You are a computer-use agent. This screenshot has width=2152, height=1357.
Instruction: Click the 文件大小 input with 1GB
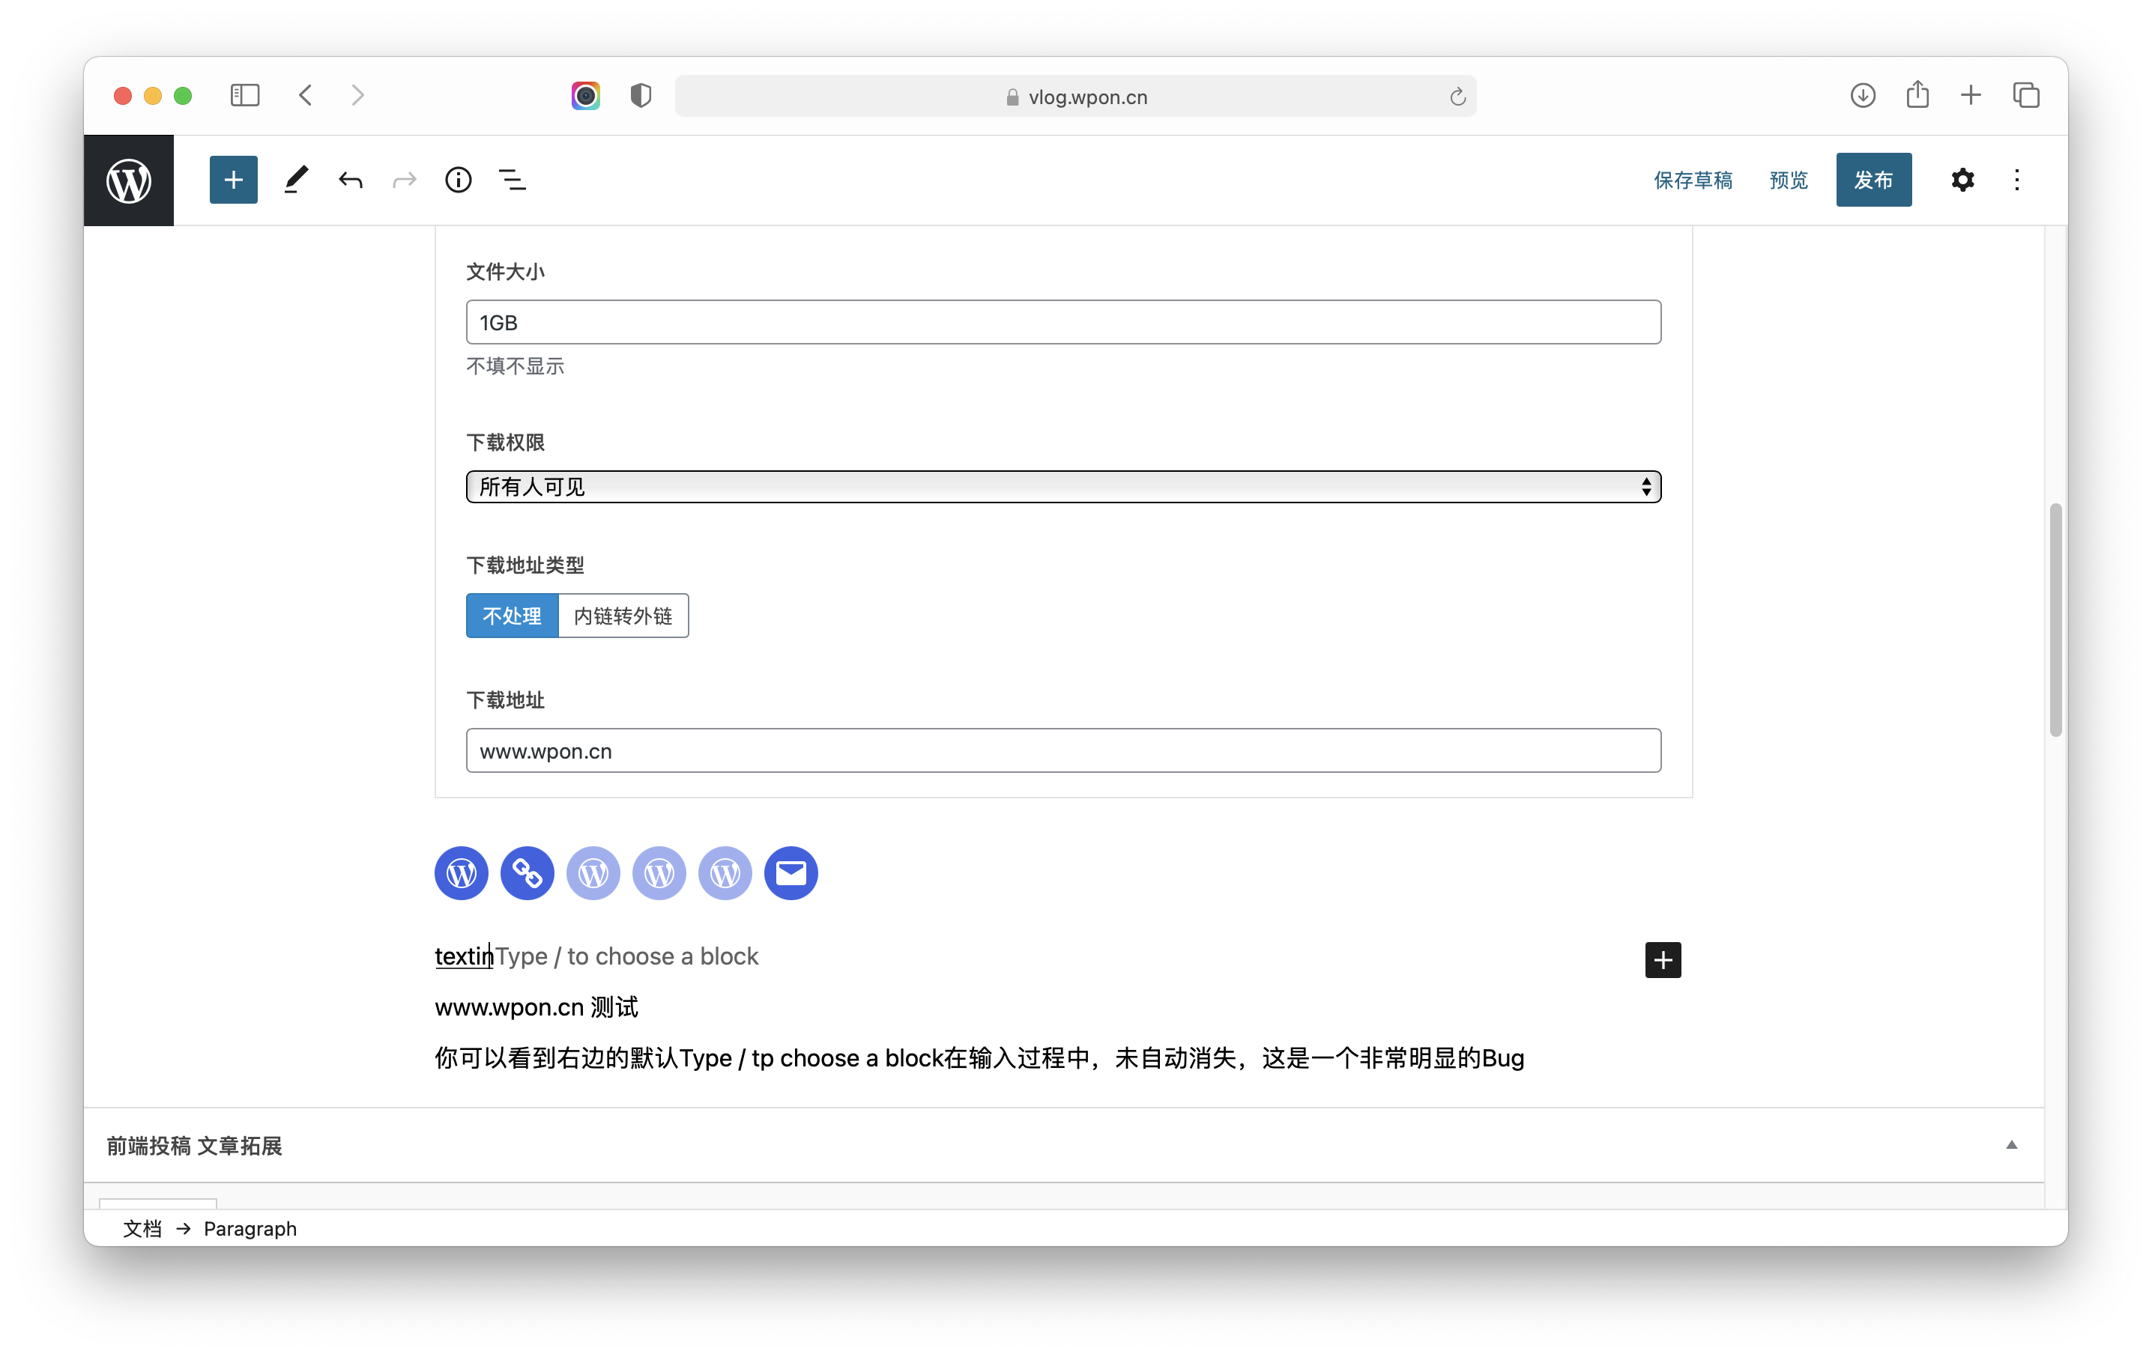pyautogui.click(x=1063, y=321)
